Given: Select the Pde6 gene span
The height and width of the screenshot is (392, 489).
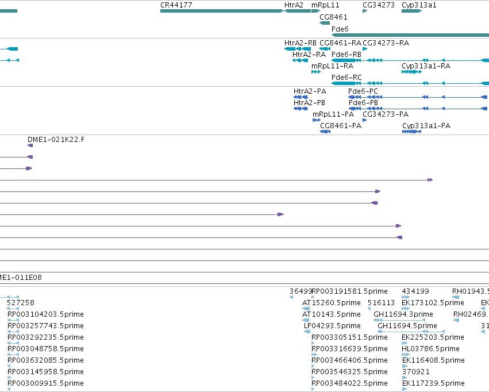Looking at the screenshot, I should [x=410, y=35].
